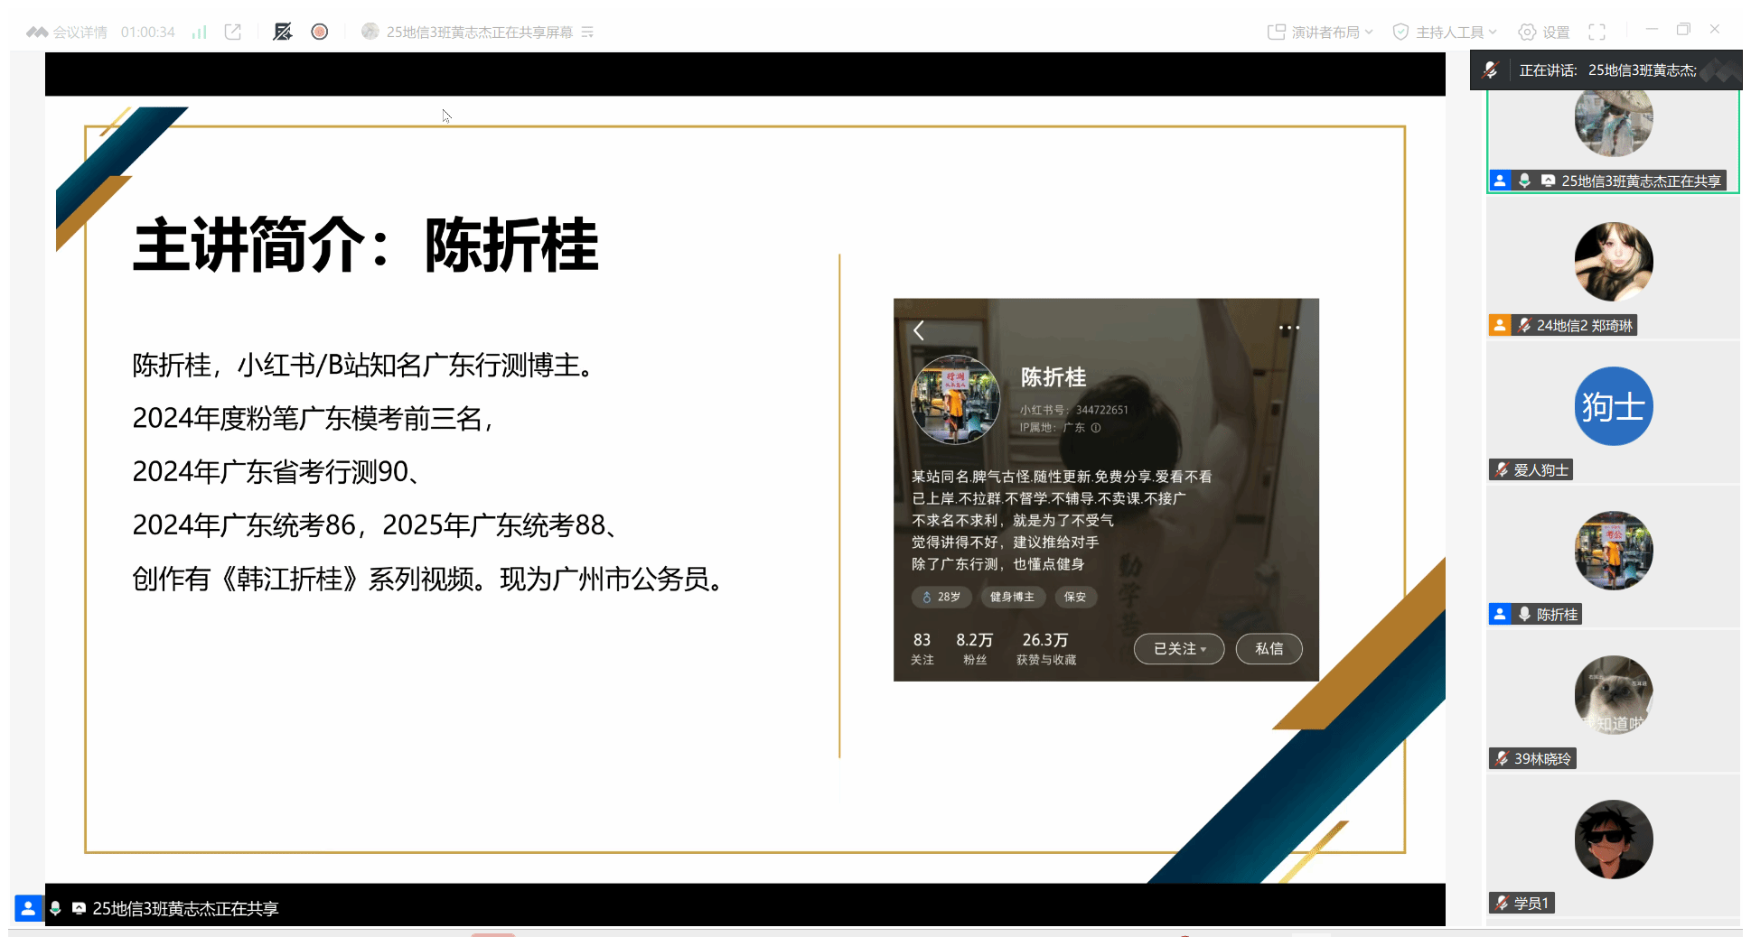Open the 演讲者布局 layout dropdown

coord(1320,32)
